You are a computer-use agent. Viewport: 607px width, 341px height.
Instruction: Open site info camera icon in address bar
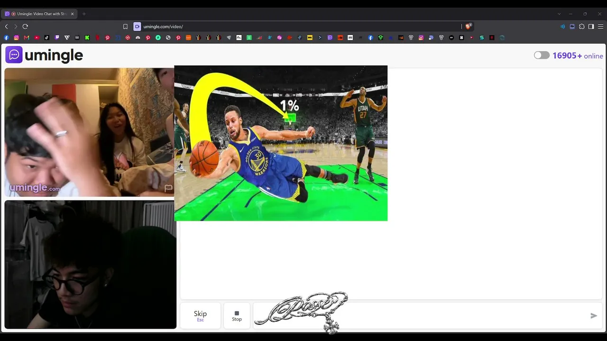[137, 27]
